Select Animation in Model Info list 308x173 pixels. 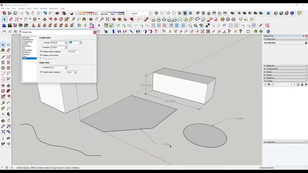click(x=26, y=37)
